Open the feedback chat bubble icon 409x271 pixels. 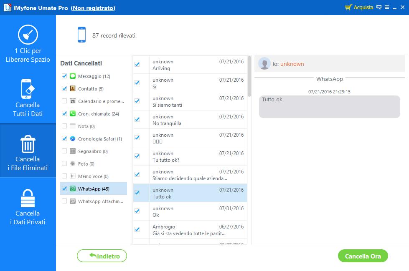(379, 7)
